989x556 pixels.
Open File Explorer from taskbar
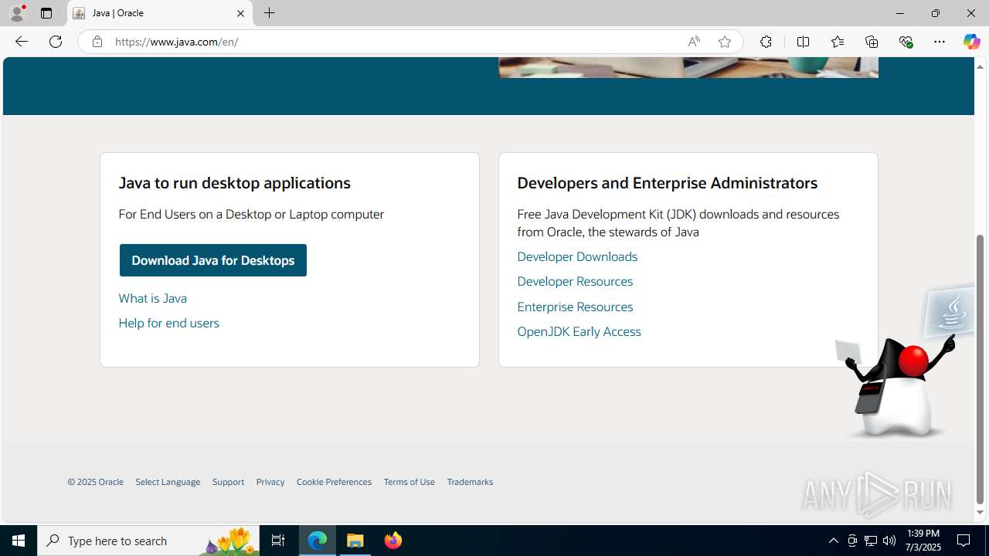pos(355,541)
